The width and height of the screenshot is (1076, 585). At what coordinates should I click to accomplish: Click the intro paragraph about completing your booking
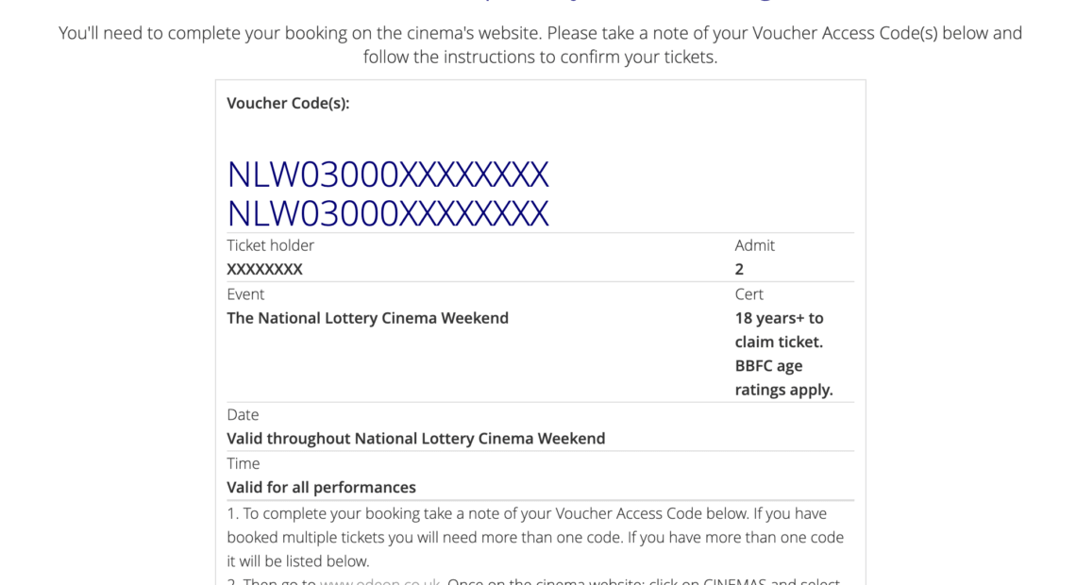point(540,44)
